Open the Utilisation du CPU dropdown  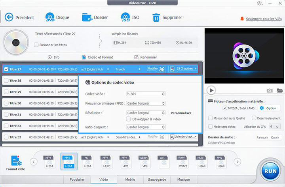click(274, 127)
